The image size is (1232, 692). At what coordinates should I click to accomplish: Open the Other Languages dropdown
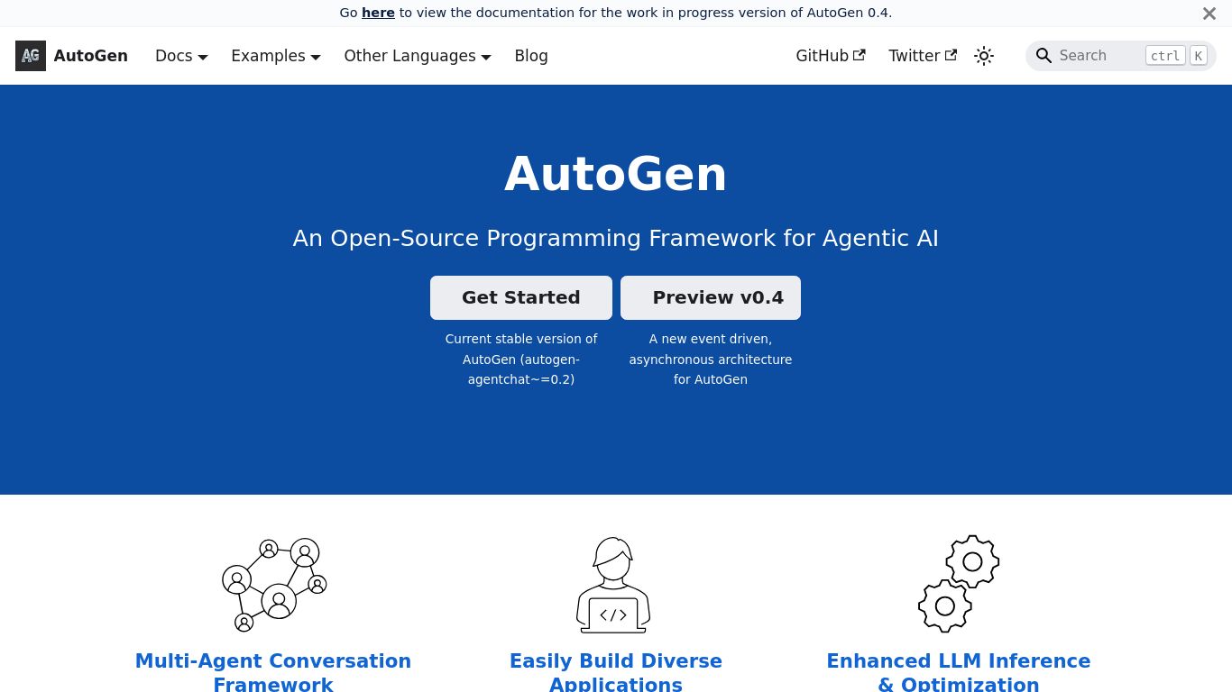[x=418, y=56]
